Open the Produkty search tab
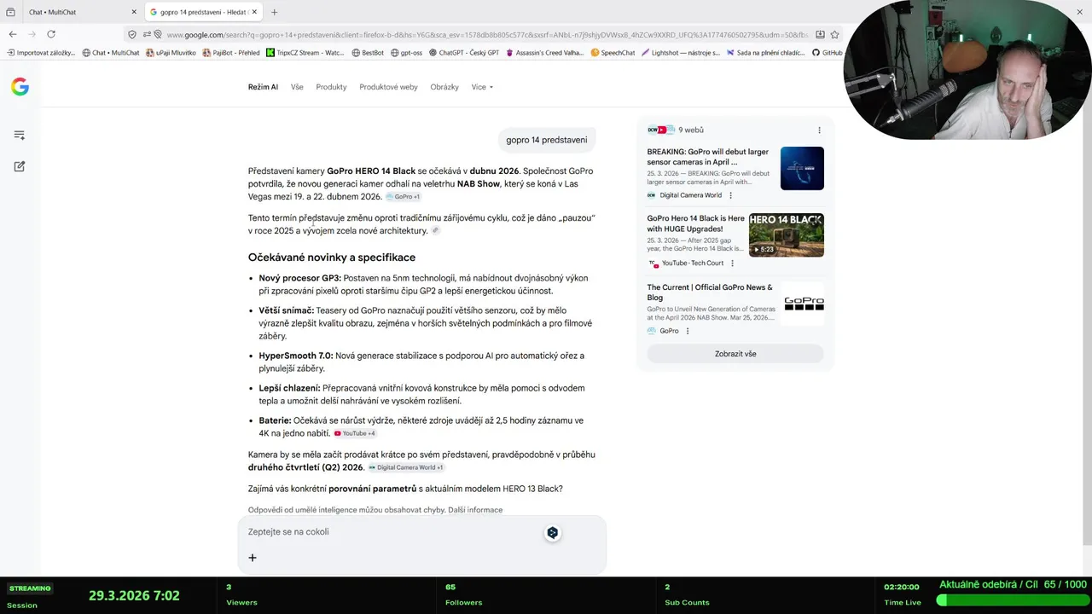 click(x=331, y=87)
